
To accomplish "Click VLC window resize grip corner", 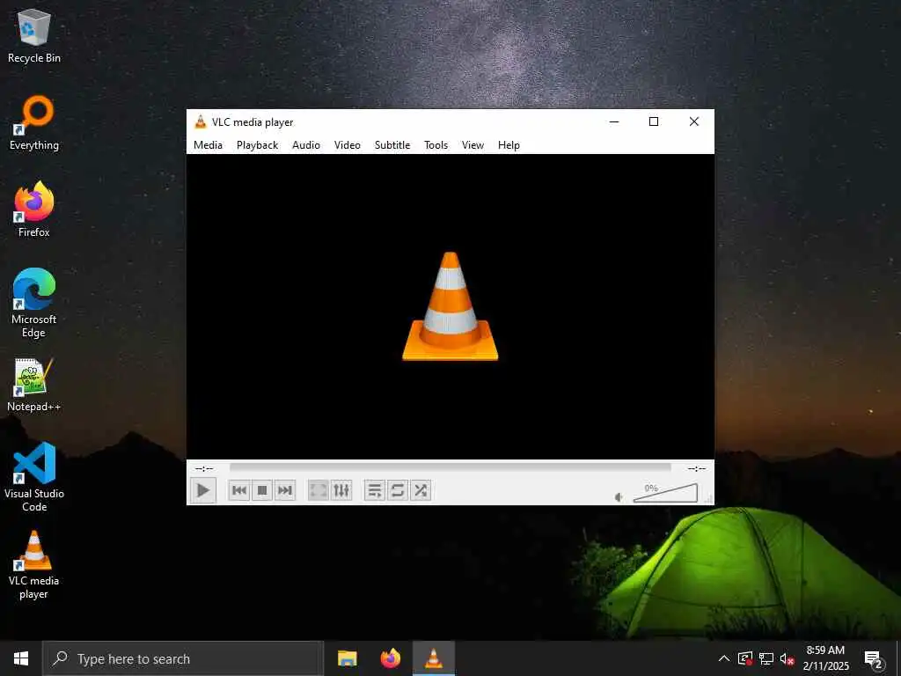I will click(709, 500).
